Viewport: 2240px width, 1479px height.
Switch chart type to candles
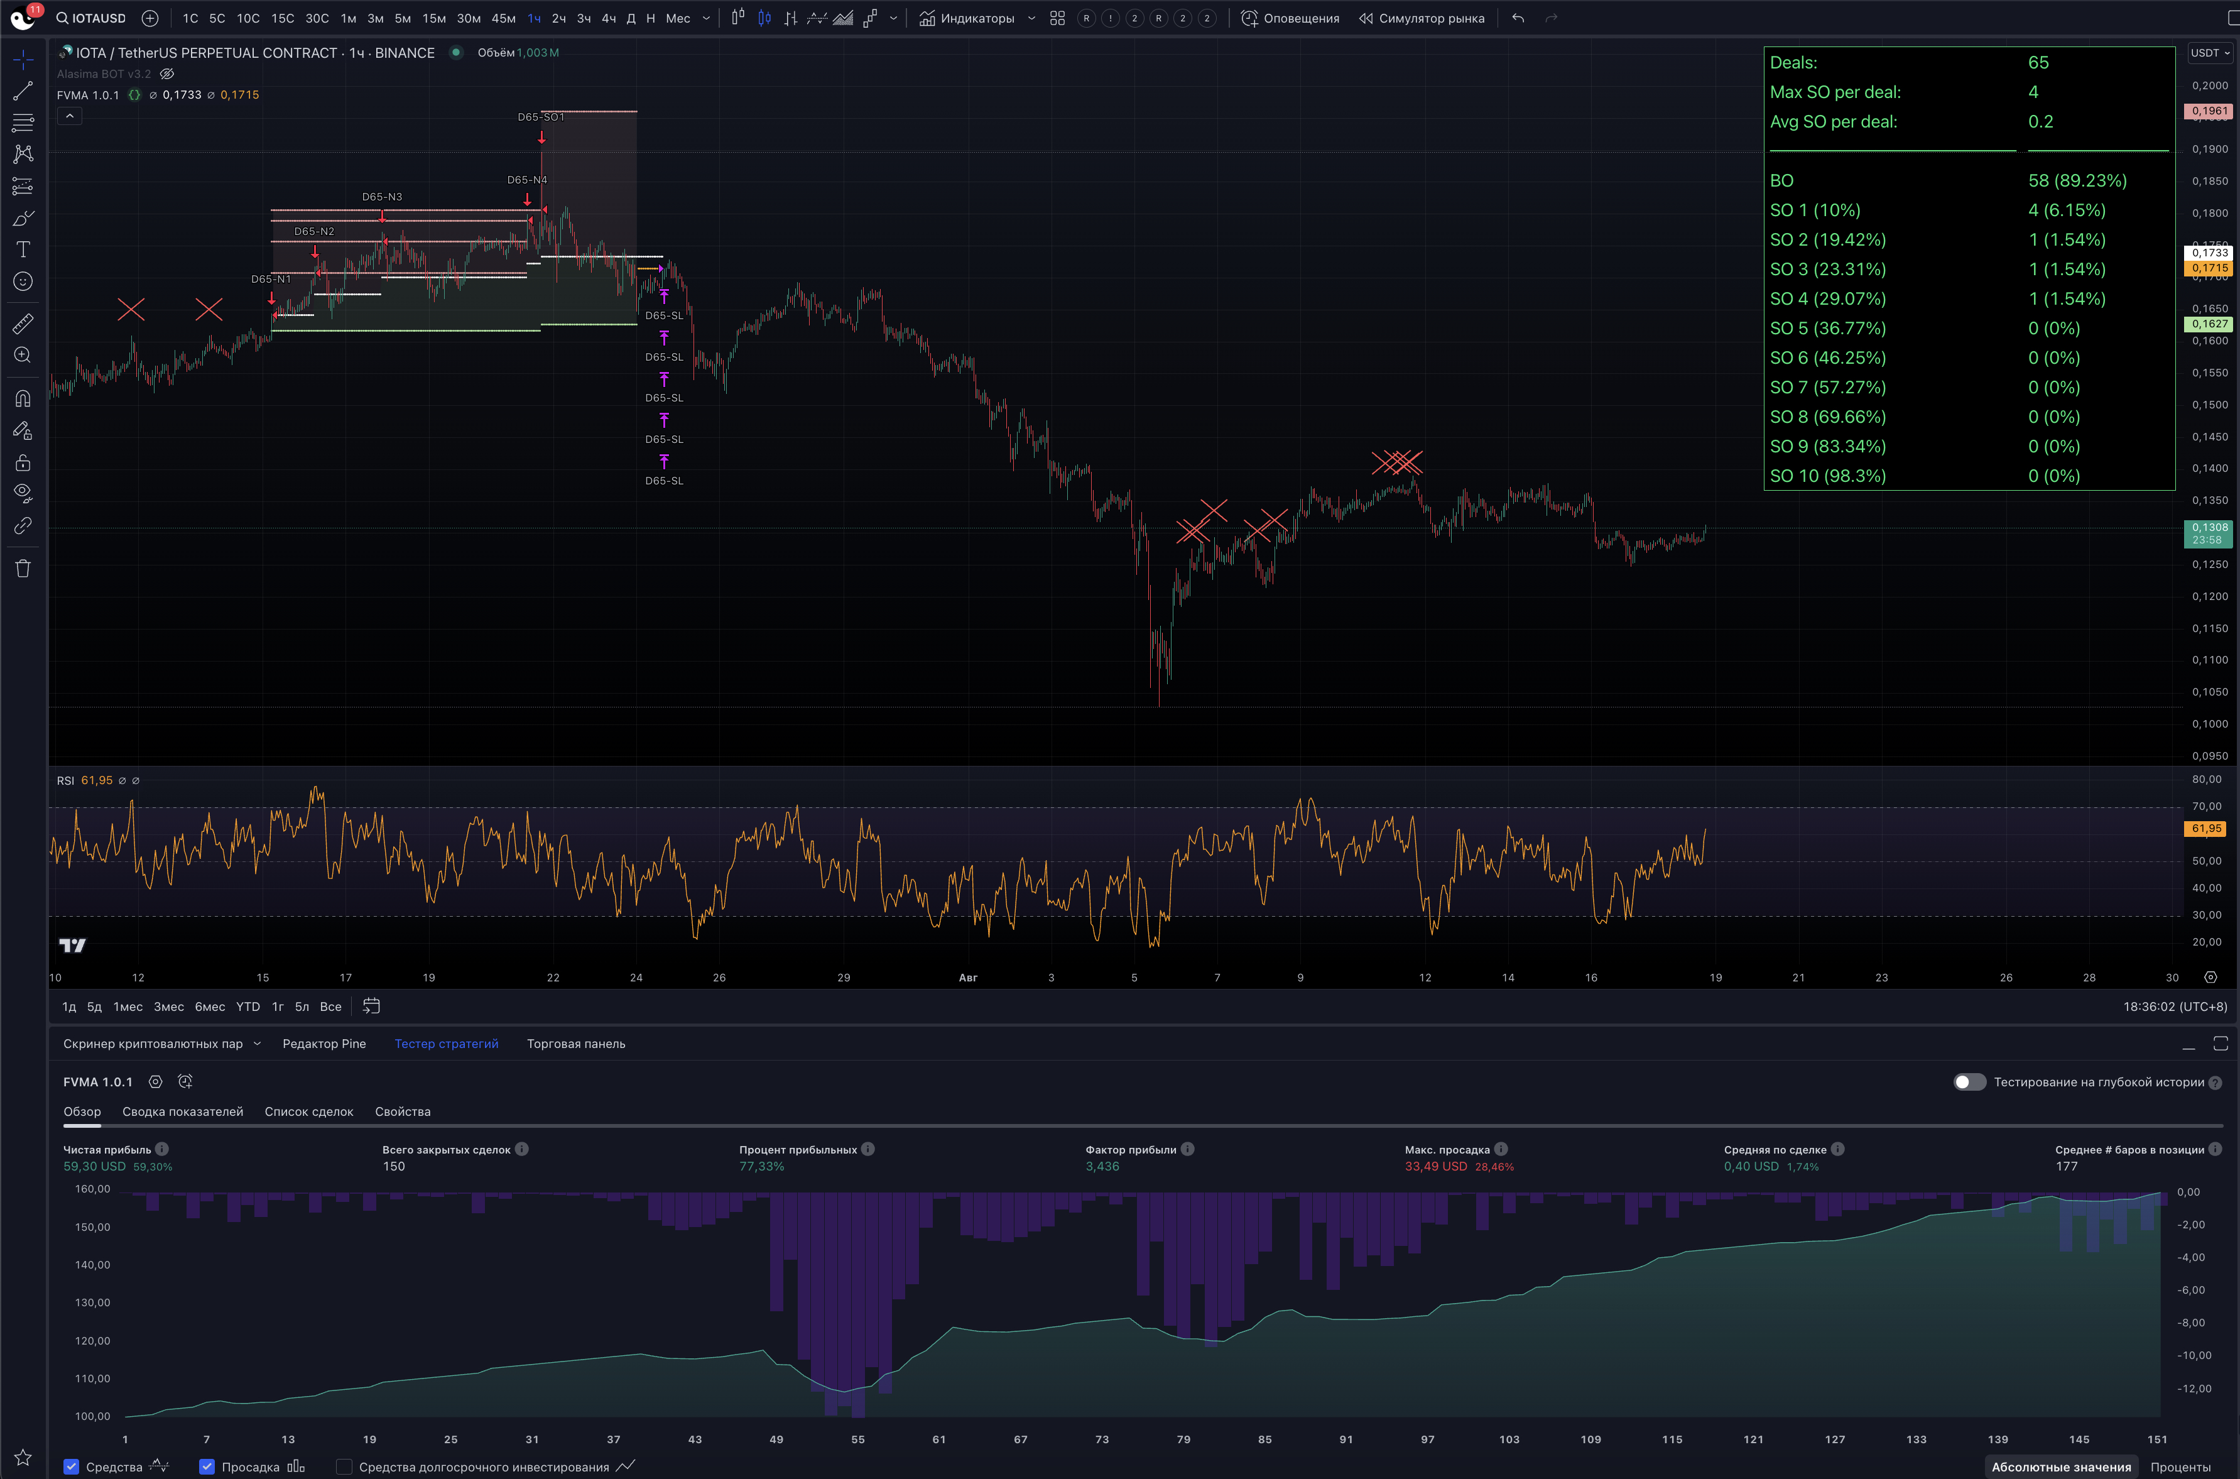click(x=764, y=18)
